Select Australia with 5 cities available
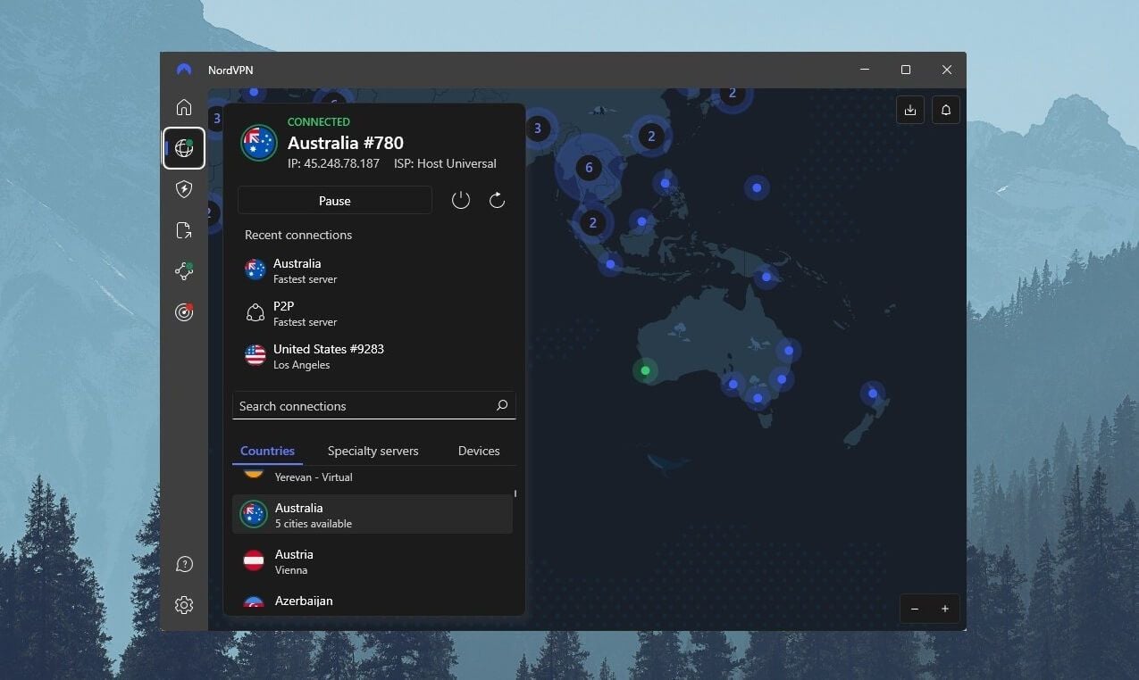 click(x=373, y=515)
